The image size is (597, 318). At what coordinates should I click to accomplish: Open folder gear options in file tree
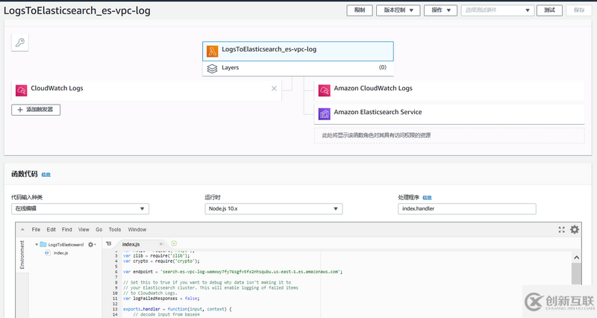pos(92,245)
